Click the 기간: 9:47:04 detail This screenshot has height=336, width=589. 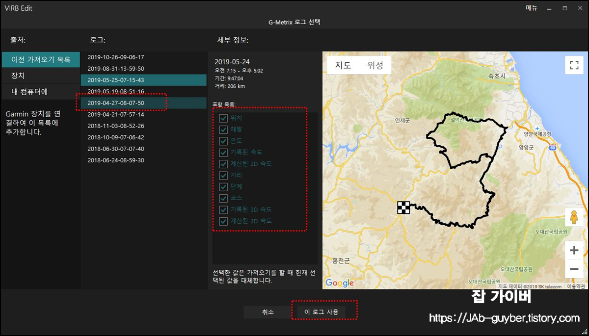coord(229,78)
